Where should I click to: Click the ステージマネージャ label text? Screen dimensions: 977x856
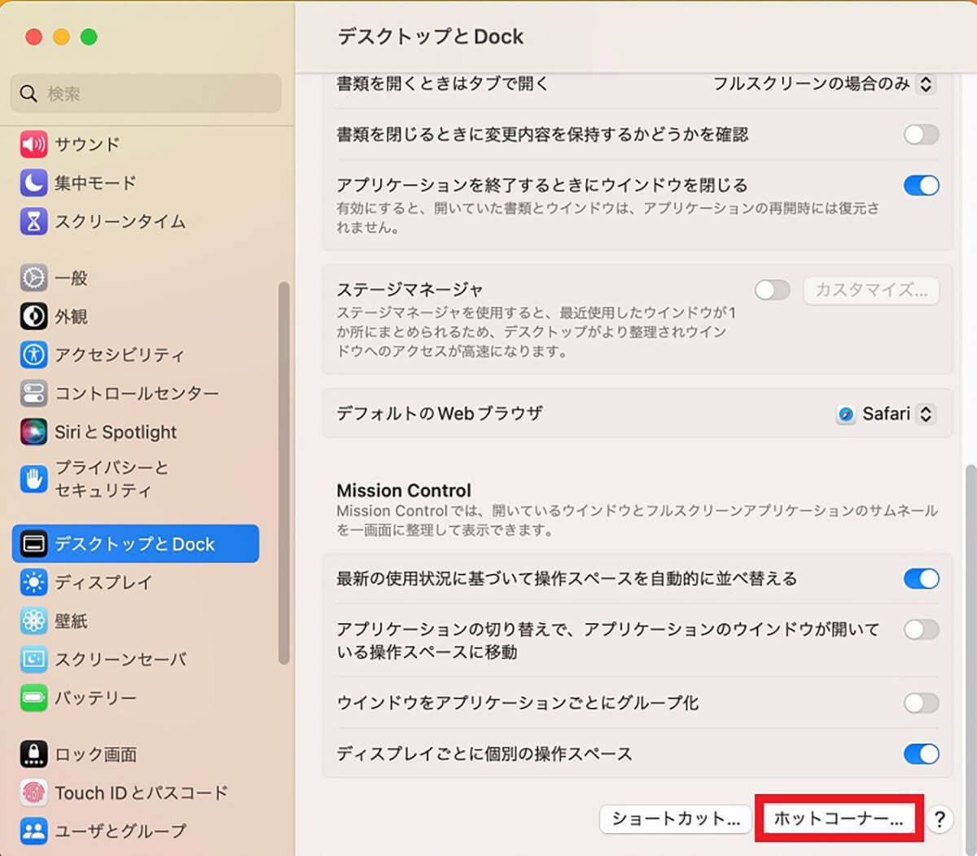pyautogui.click(x=410, y=289)
